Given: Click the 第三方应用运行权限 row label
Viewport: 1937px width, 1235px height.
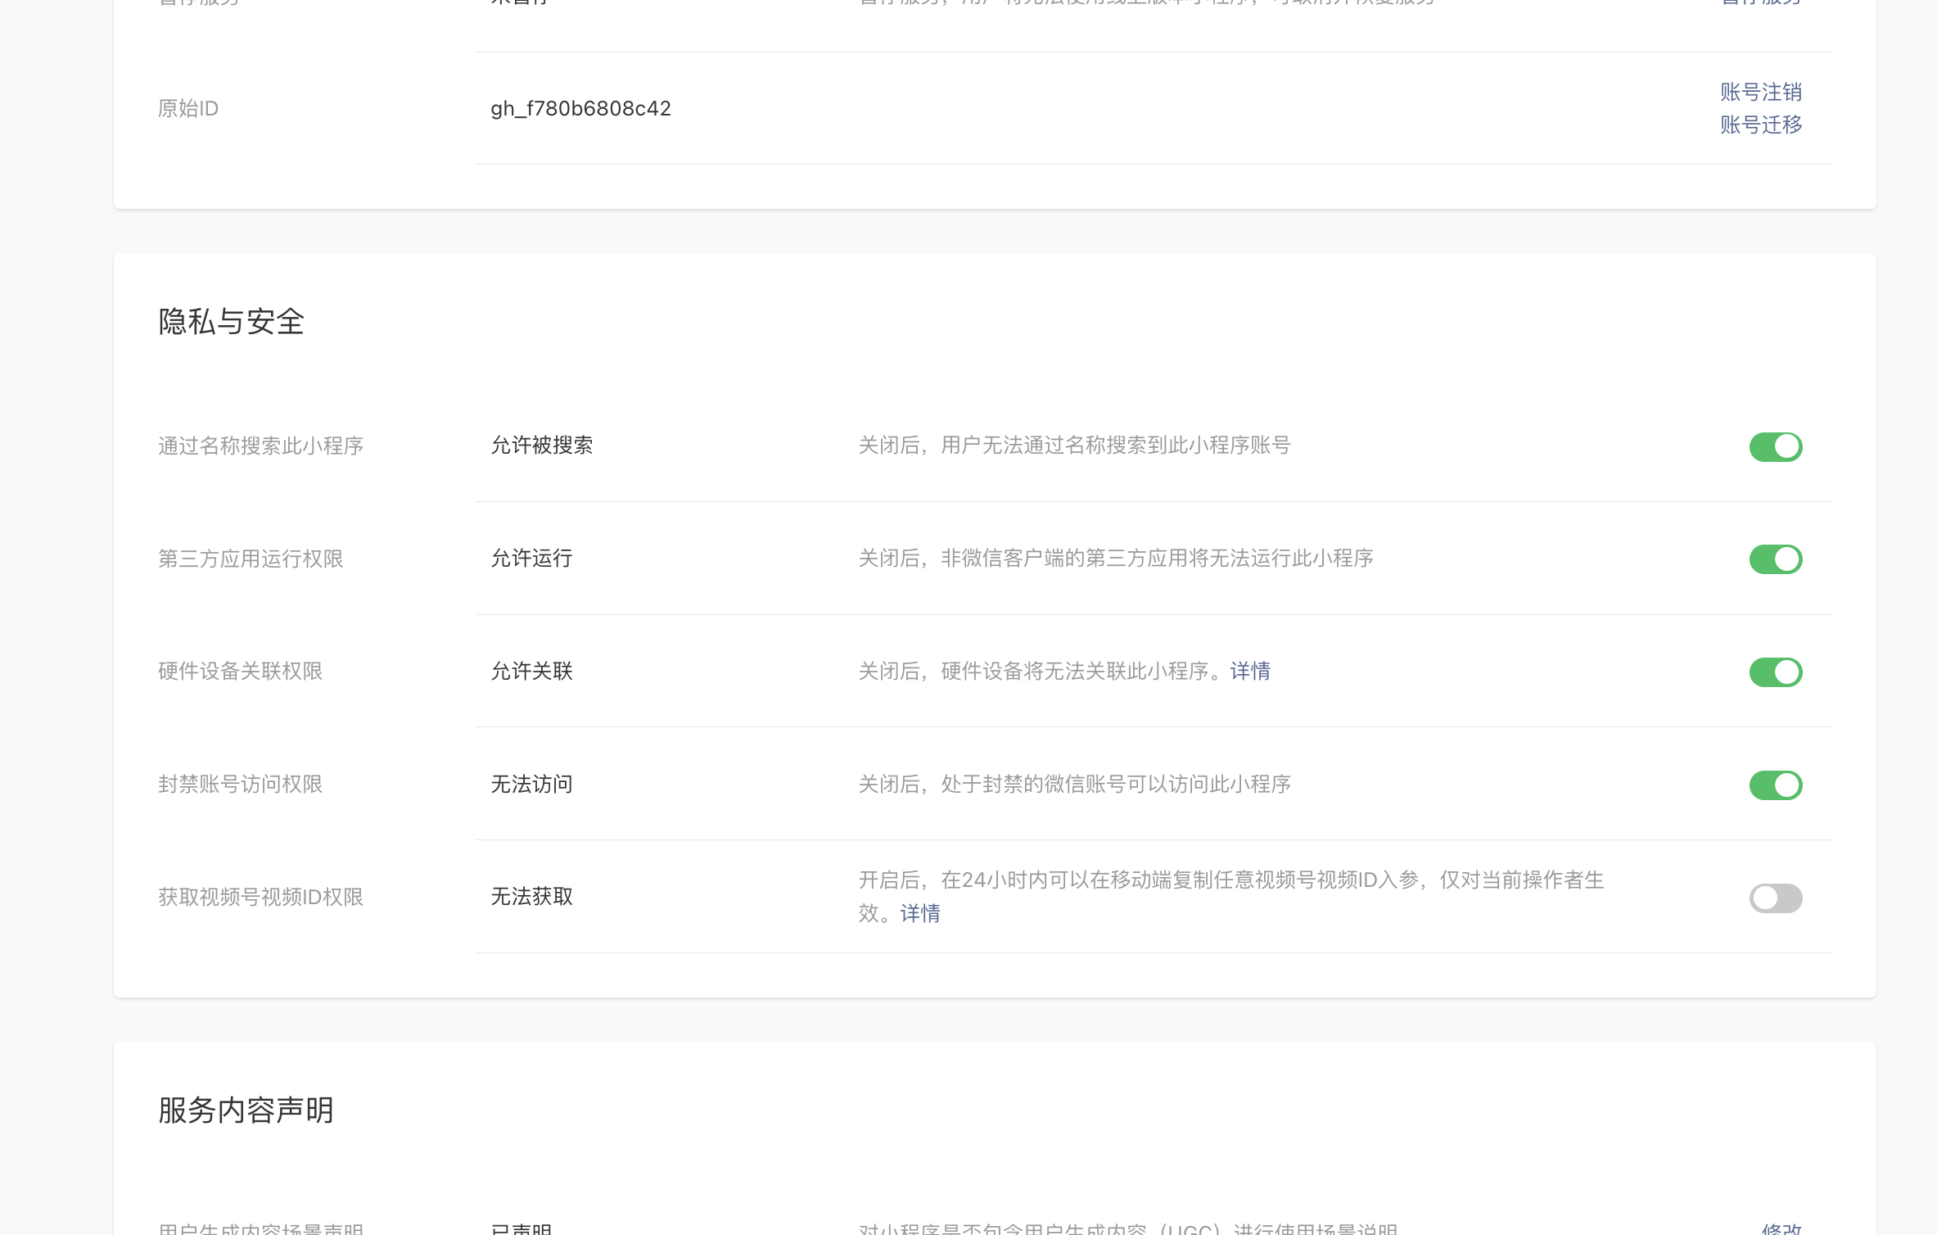Looking at the screenshot, I should pos(251,559).
